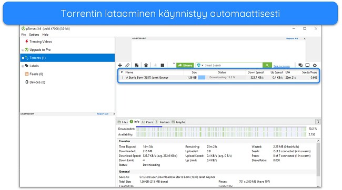Click the 1.36 GB size cell
The image size is (342, 190).
pos(192,78)
